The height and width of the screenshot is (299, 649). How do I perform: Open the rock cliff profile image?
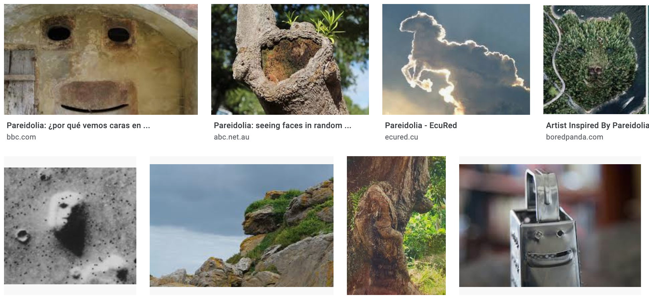(242, 226)
